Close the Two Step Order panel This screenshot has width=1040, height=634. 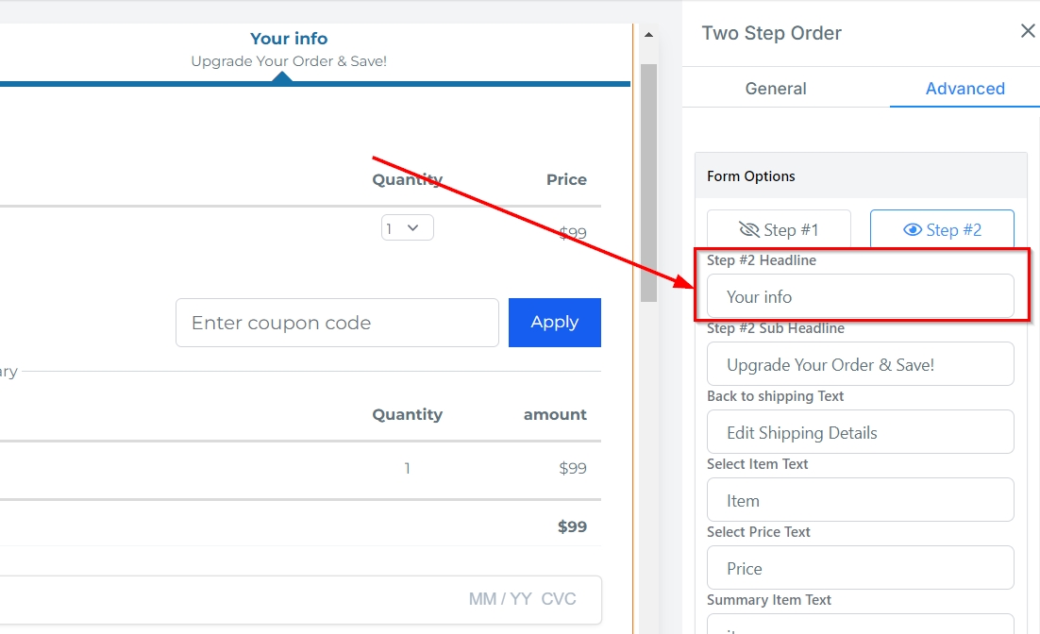coord(1028,32)
